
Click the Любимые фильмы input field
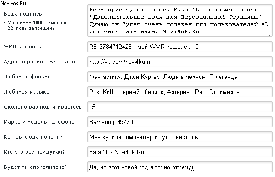(180, 77)
